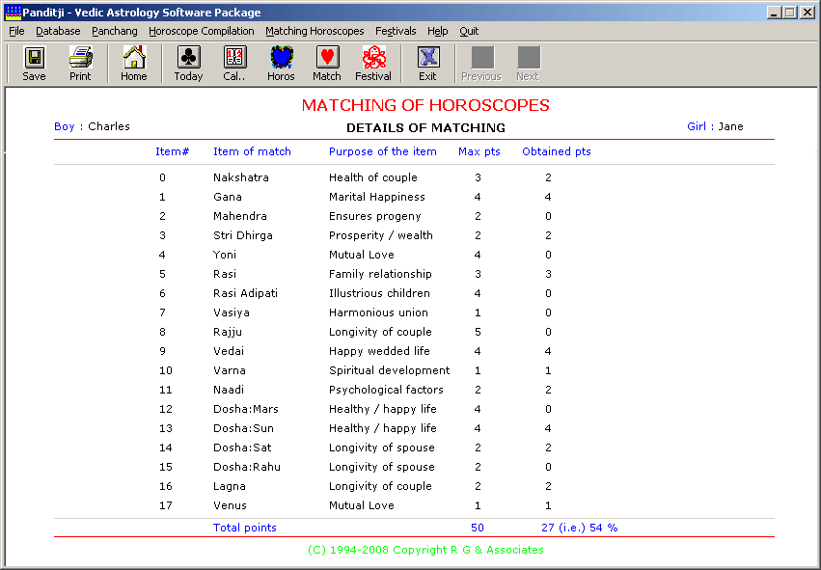The height and width of the screenshot is (570, 821).
Task: Click the 'Purpose of the item' header
Action: (383, 151)
